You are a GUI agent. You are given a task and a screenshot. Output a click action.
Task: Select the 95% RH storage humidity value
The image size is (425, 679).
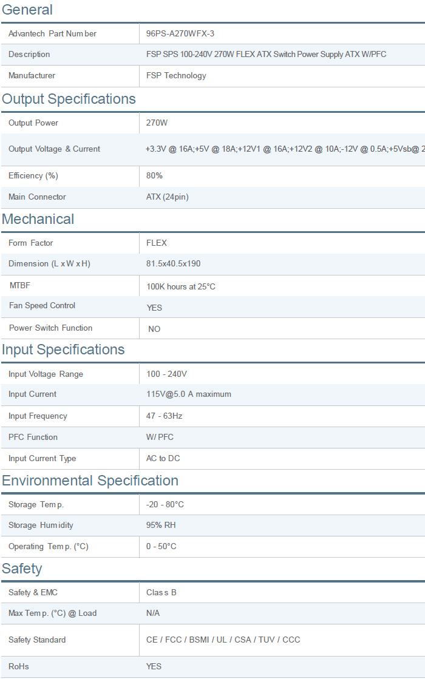161,525
